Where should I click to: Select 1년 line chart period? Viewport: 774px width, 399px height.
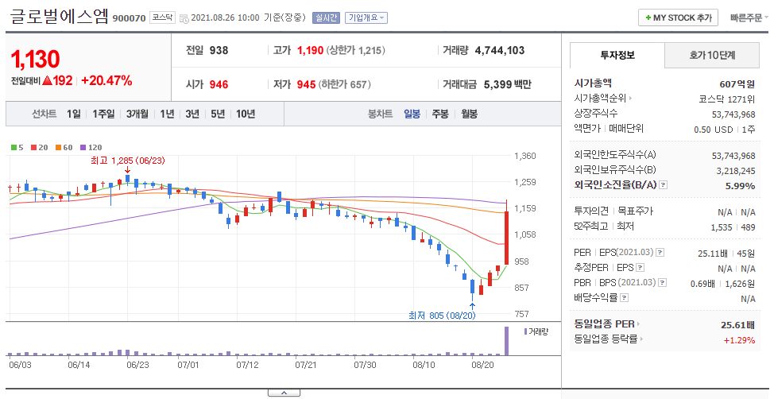(x=168, y=114)
